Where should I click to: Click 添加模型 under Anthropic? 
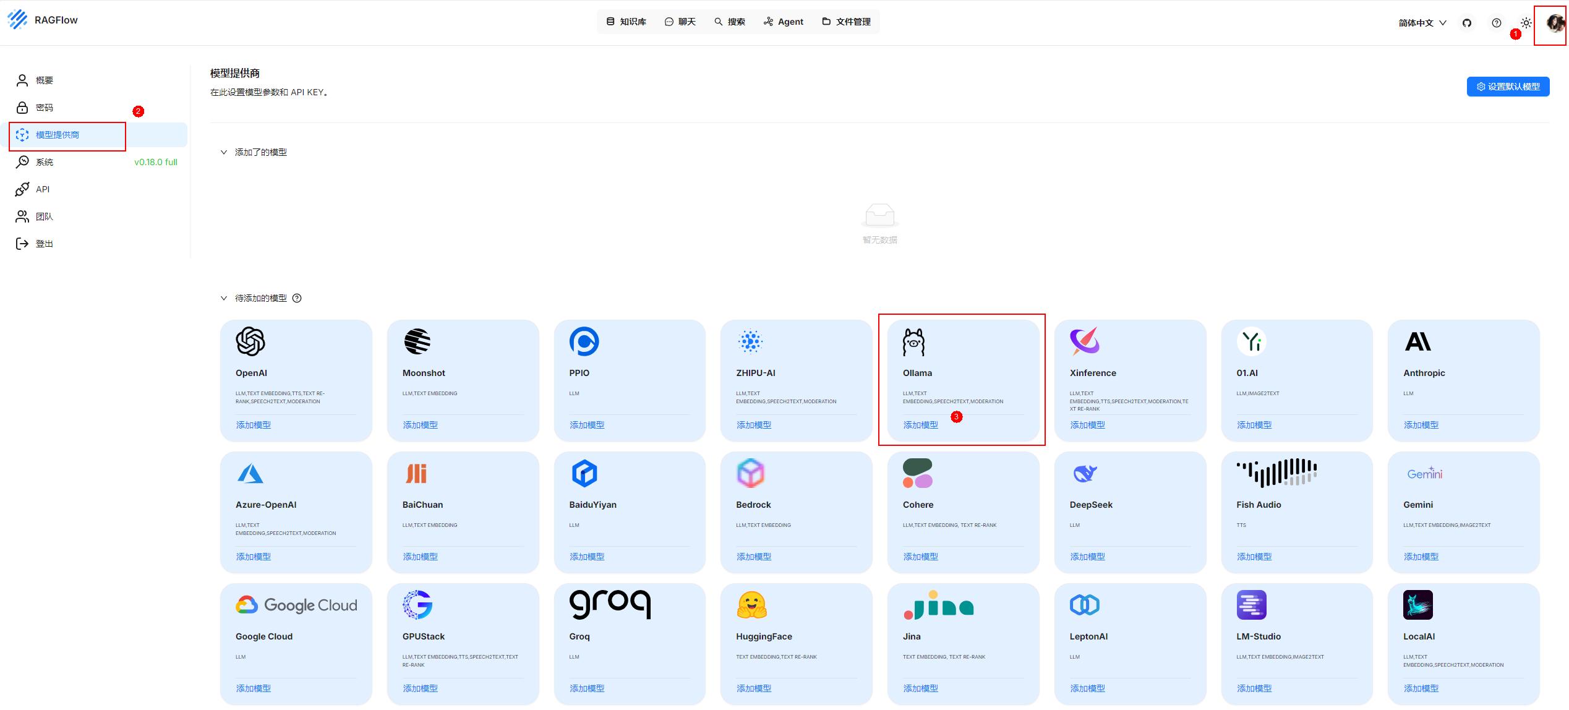(x=1421, y=425)
